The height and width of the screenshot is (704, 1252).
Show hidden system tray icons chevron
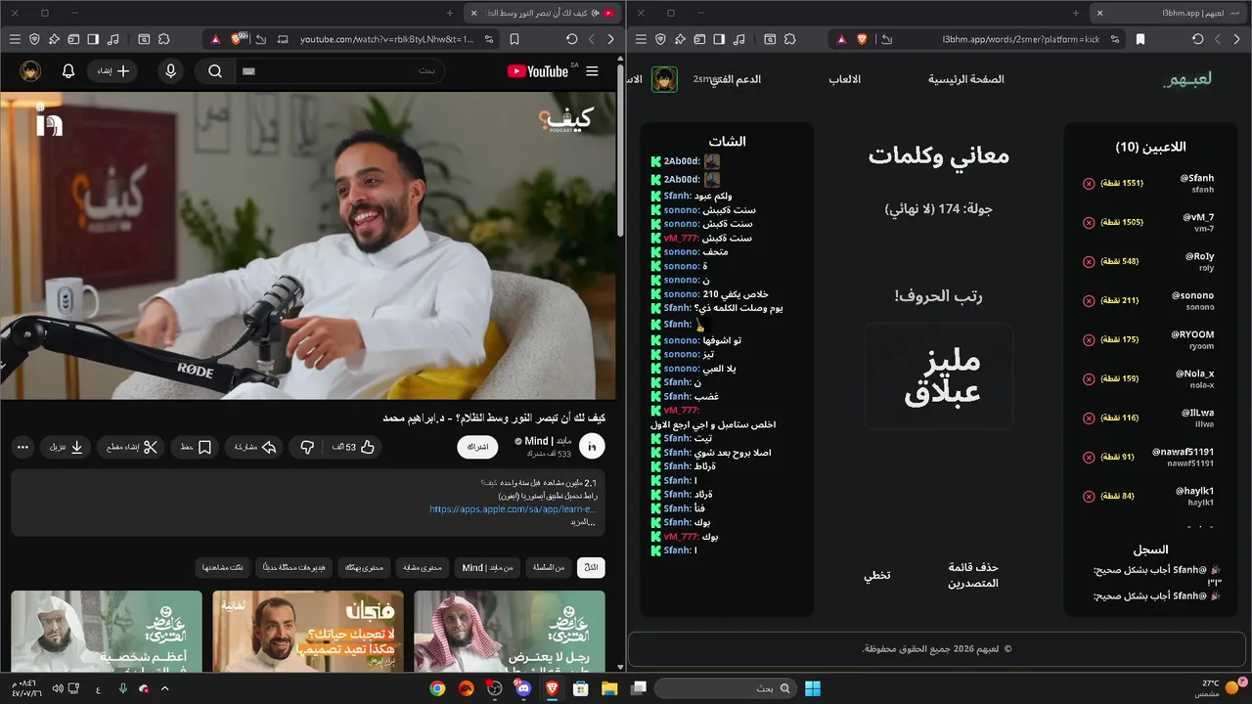pos(164,688)
